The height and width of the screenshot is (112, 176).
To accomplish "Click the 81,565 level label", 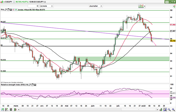I will point(3,71).
